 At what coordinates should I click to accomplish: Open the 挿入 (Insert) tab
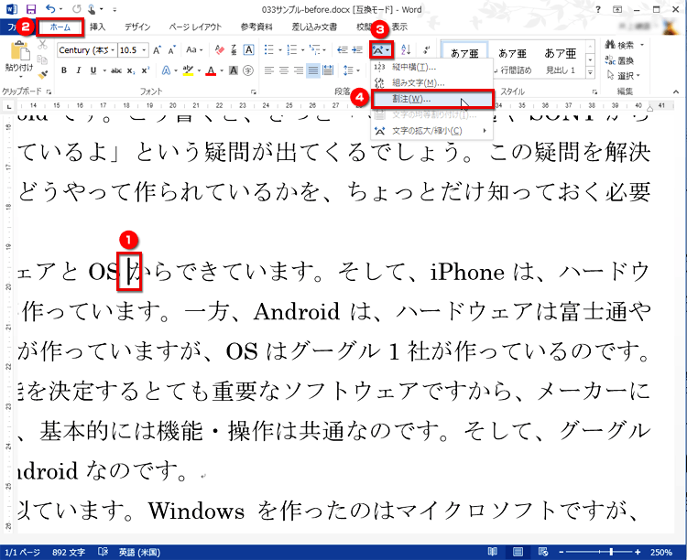coord(97,27)
